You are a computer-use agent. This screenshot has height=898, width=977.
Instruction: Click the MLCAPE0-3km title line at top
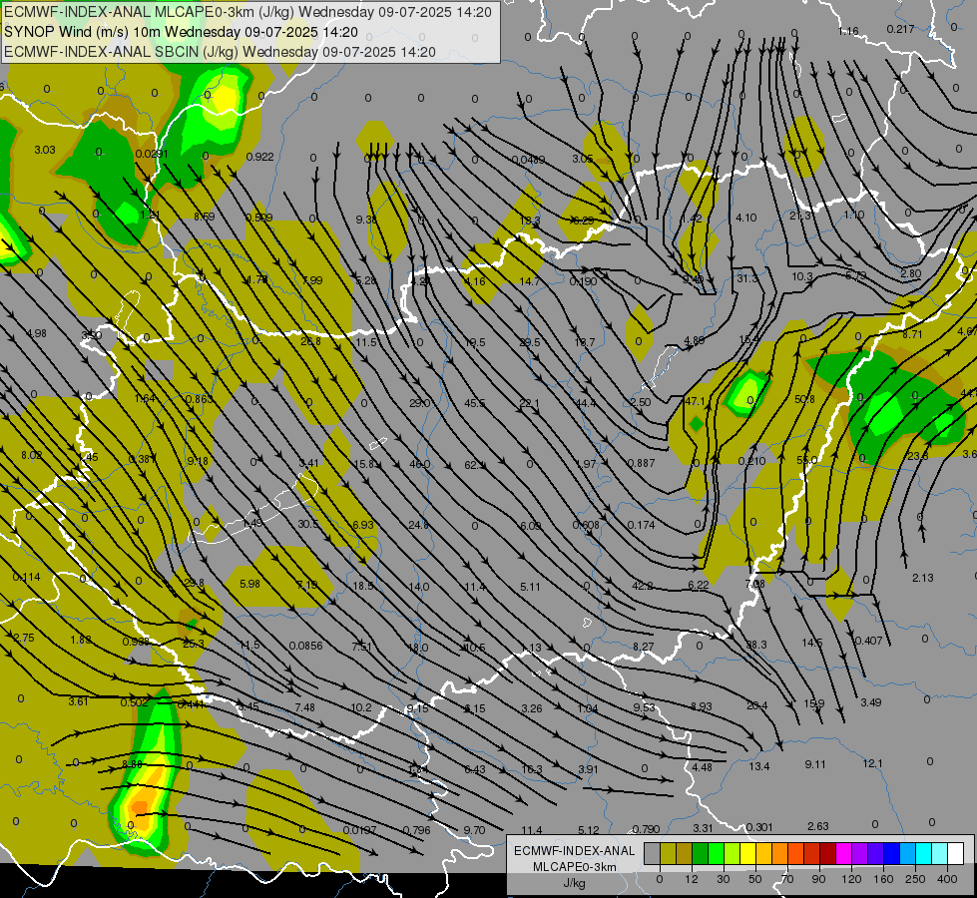click(247, 12)
